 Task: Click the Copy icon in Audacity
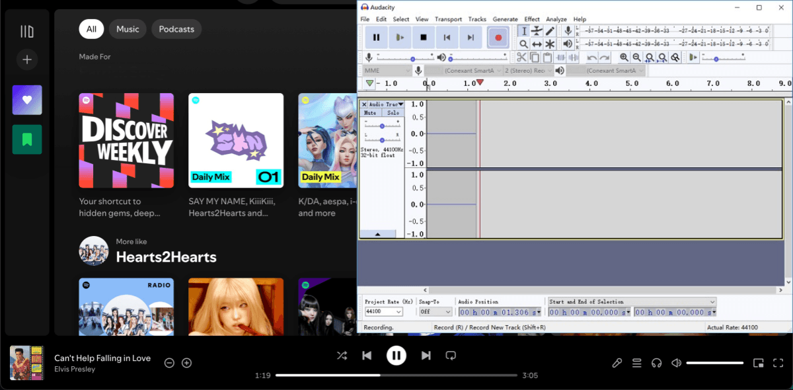[534, 58]
